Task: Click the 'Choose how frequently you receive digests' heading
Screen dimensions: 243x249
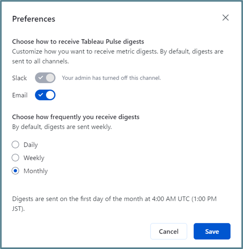Action: [76, 117]
